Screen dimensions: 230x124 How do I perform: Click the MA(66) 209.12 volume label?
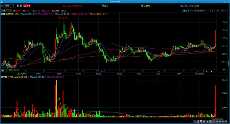click(37, 77)
